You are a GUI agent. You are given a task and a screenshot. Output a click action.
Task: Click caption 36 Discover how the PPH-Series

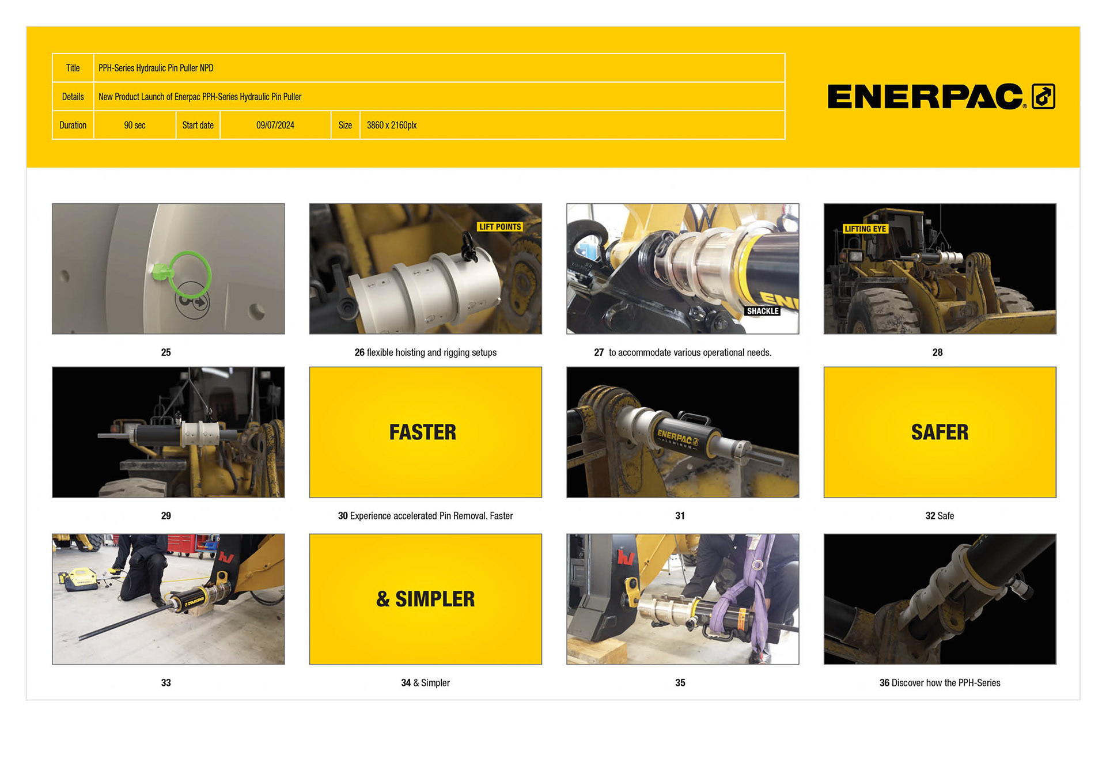pos(940,683)
